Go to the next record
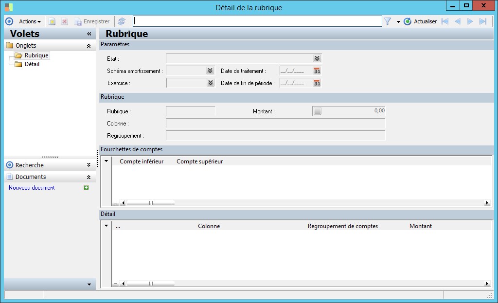Image resolution: width=498 pixels, height=303 pixels. (470, 21)
